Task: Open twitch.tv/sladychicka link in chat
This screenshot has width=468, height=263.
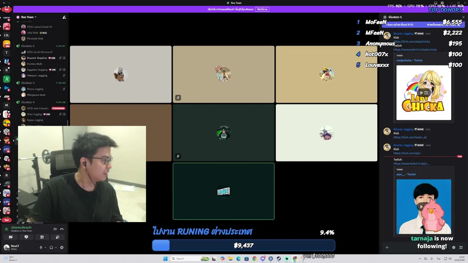Action: click(415, 50)
